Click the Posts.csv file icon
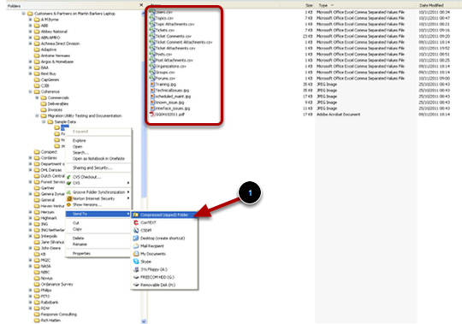Viewport: 462px width, 324px height. click(x=152, y=54)
